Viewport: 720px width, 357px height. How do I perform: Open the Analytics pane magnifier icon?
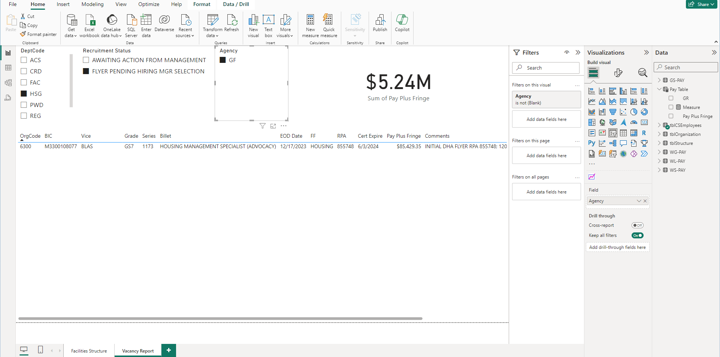point(642,73)
